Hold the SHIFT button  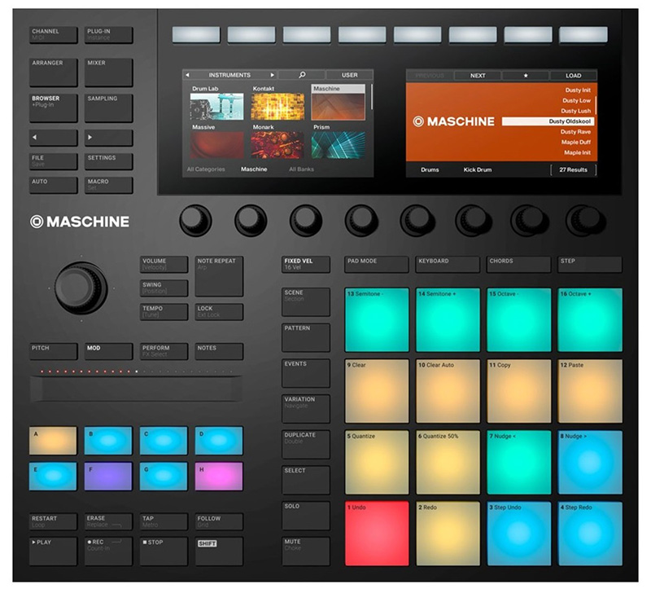coord(219,551)
